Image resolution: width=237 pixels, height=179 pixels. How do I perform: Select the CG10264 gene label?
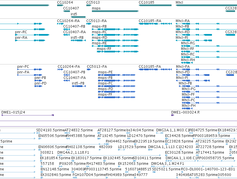click(x=65, y=3)
